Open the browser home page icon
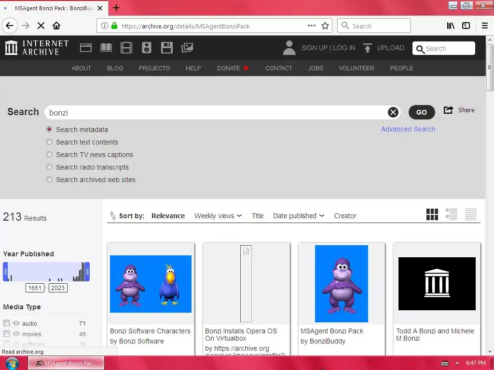This screenshot has width=494, height=370. pos(56,26)
